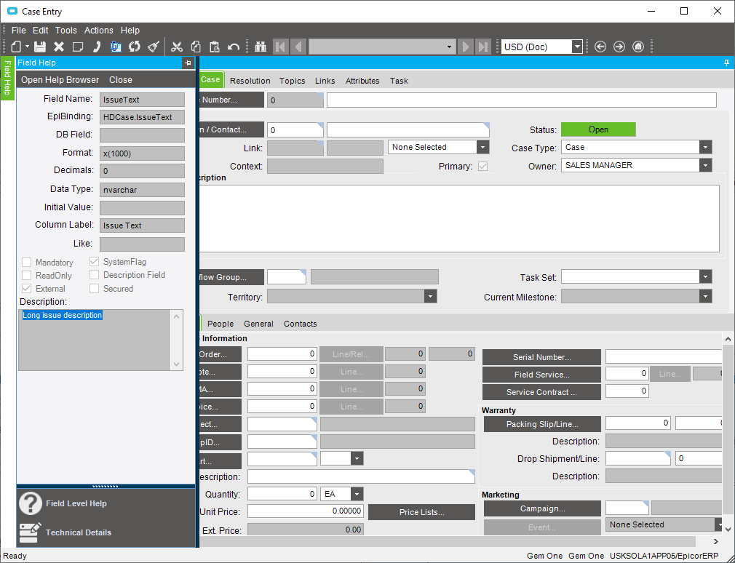This screenshot has height=563, width=735.
Task: Open the Actions menu
Action: pos(99,31)
